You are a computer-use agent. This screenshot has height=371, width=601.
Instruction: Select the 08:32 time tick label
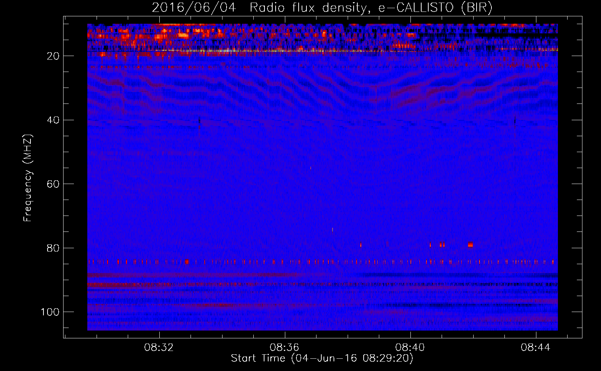(159, 348)
